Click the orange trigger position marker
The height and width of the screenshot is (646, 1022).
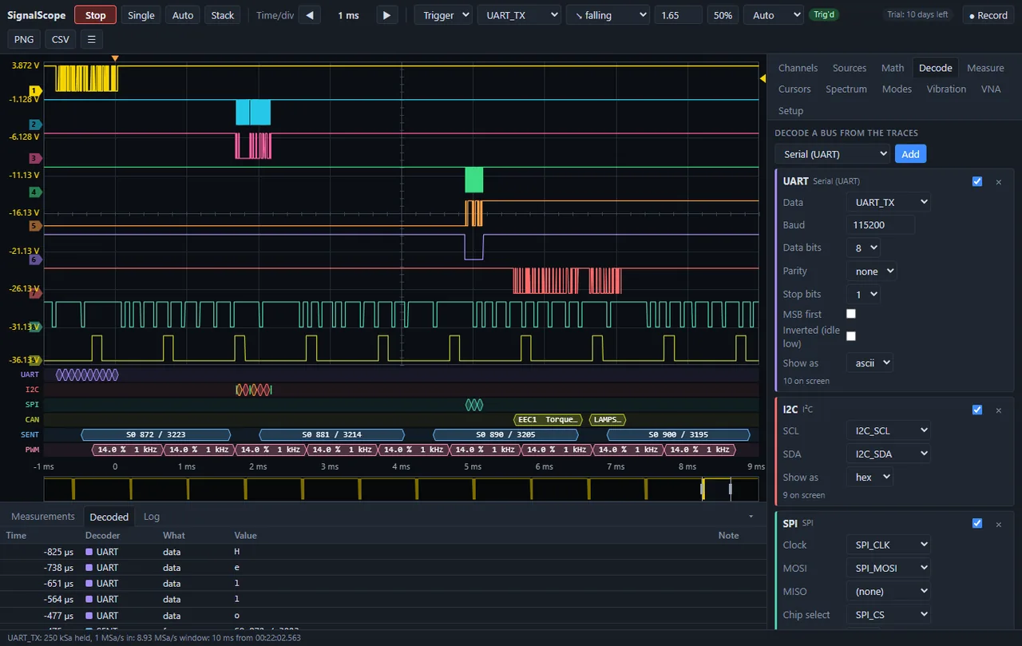click(x=115, y=58)
